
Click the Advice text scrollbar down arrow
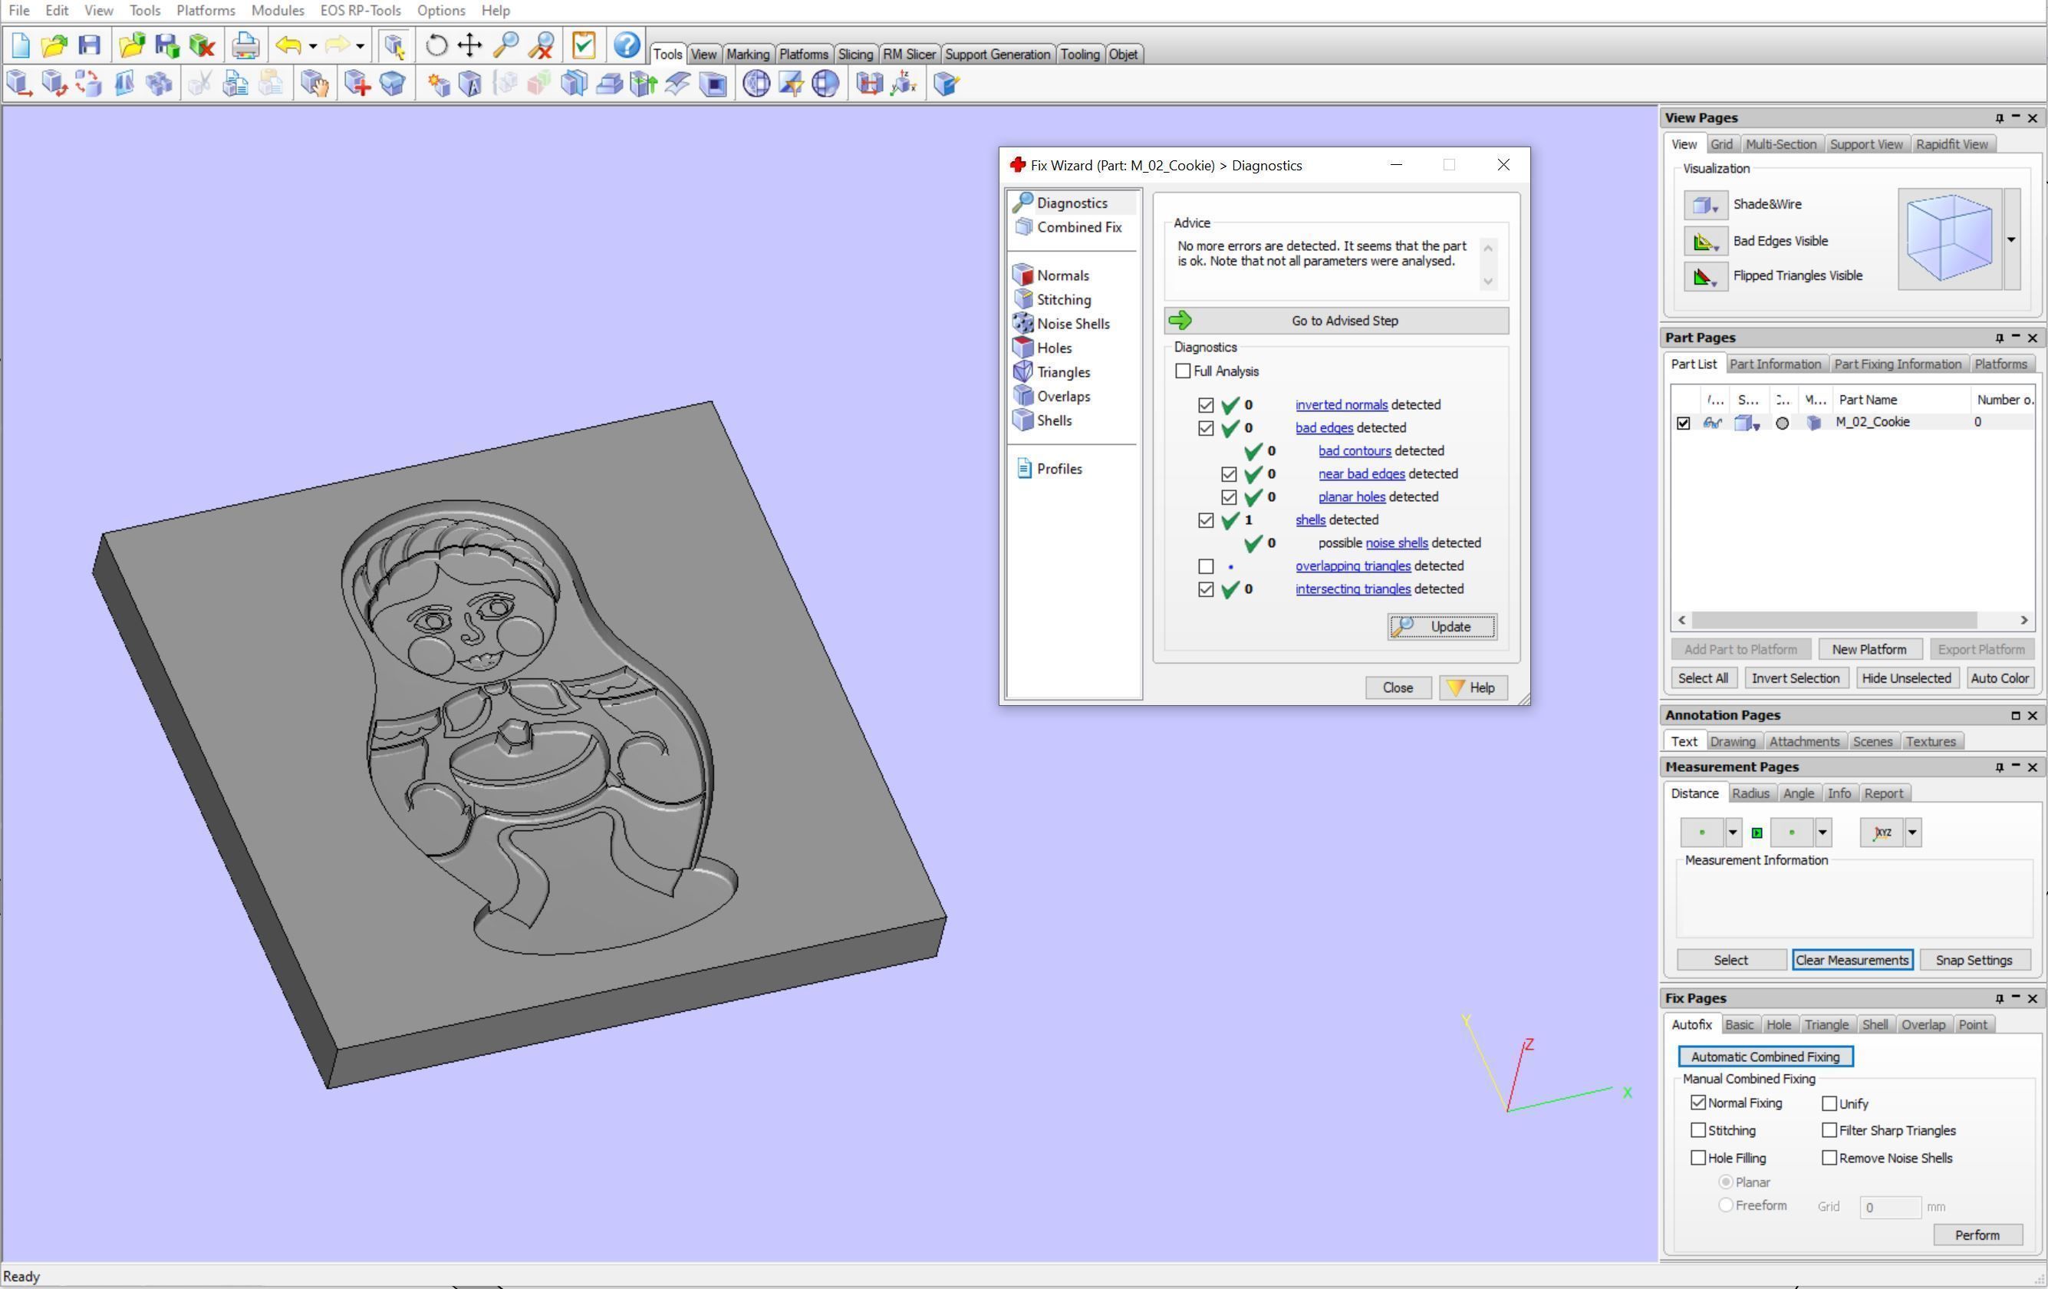click(1487, 281)
